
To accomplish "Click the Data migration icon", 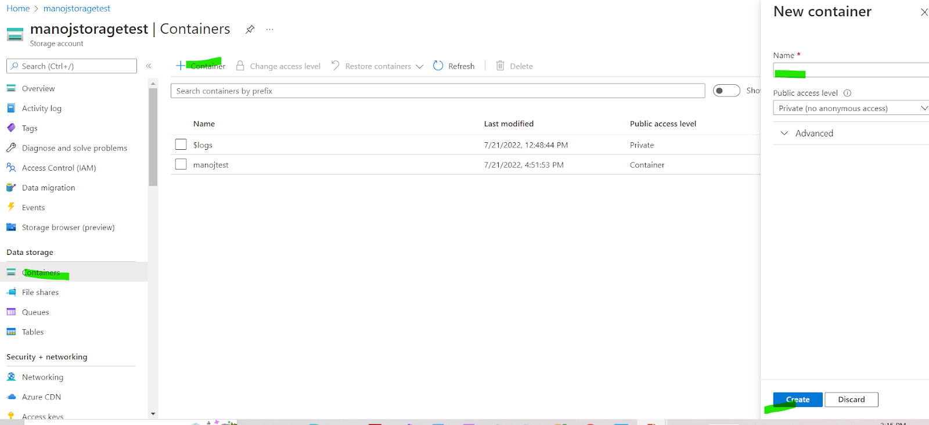I will tap(11, 188).
